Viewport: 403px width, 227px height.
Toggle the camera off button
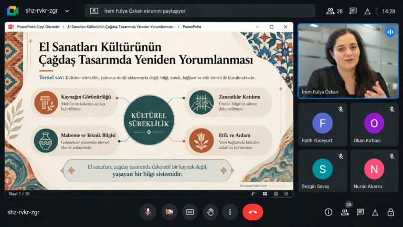[169, 212]
